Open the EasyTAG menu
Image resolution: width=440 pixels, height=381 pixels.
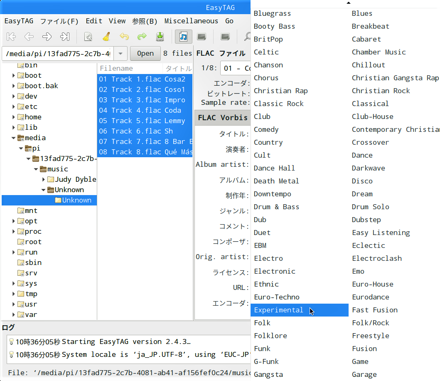(19, 21)
